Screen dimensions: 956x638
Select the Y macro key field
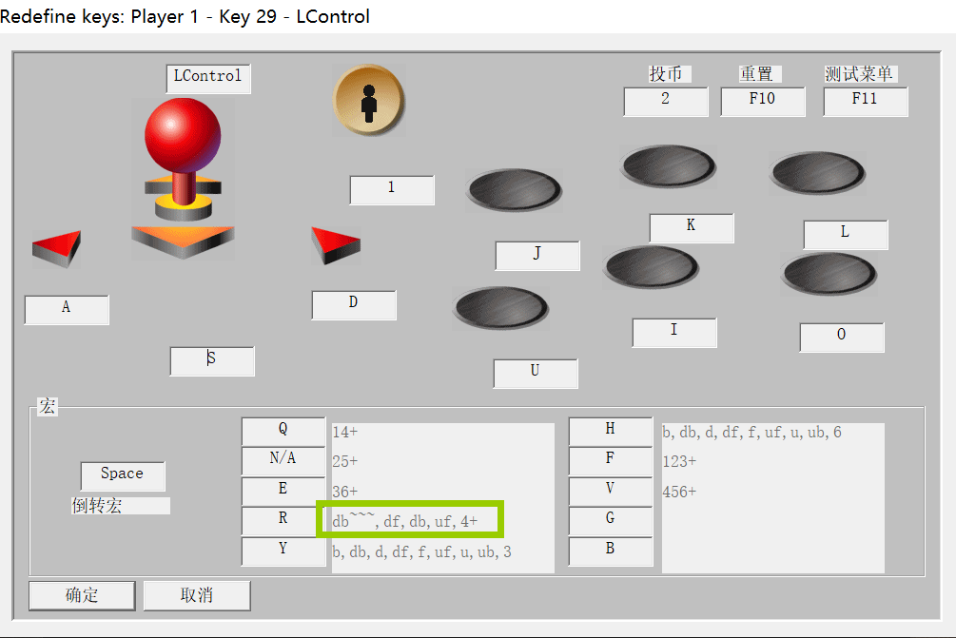(x=283, y=551)
